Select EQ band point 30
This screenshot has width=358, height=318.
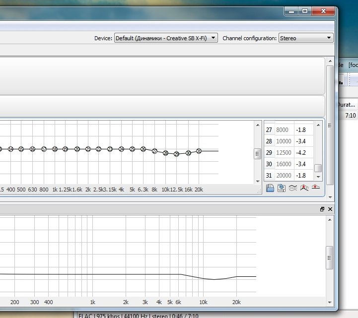click(188, 153)
